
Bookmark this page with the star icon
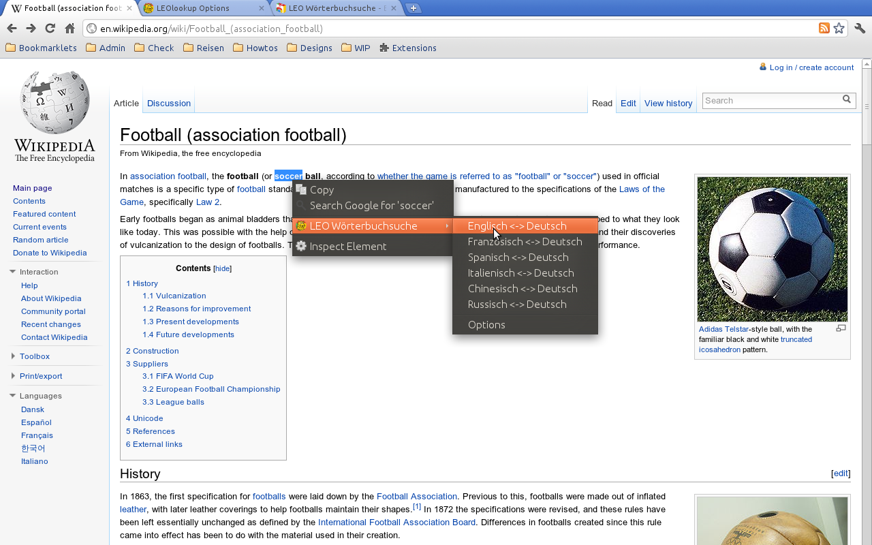click(x=839, y=29)
